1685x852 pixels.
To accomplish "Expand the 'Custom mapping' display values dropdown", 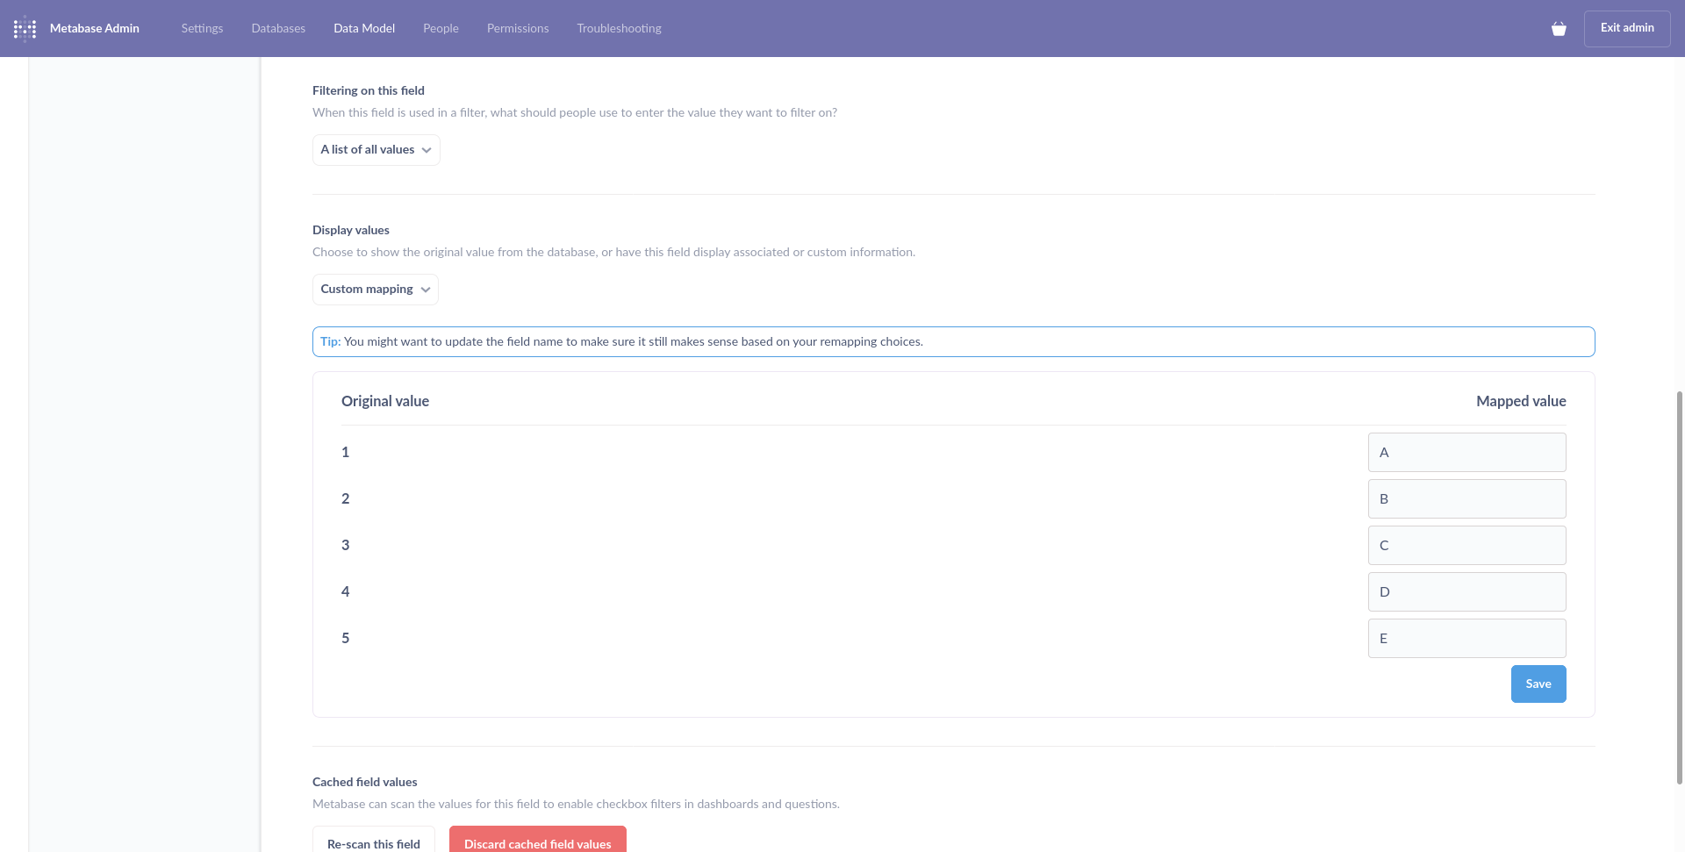I will coord(375,289).
